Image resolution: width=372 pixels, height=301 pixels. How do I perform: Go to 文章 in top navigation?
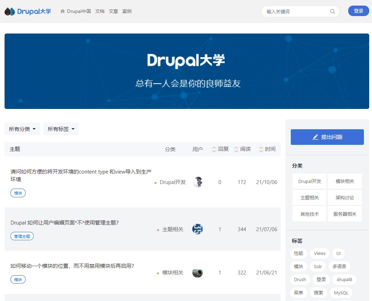point(113,11)
